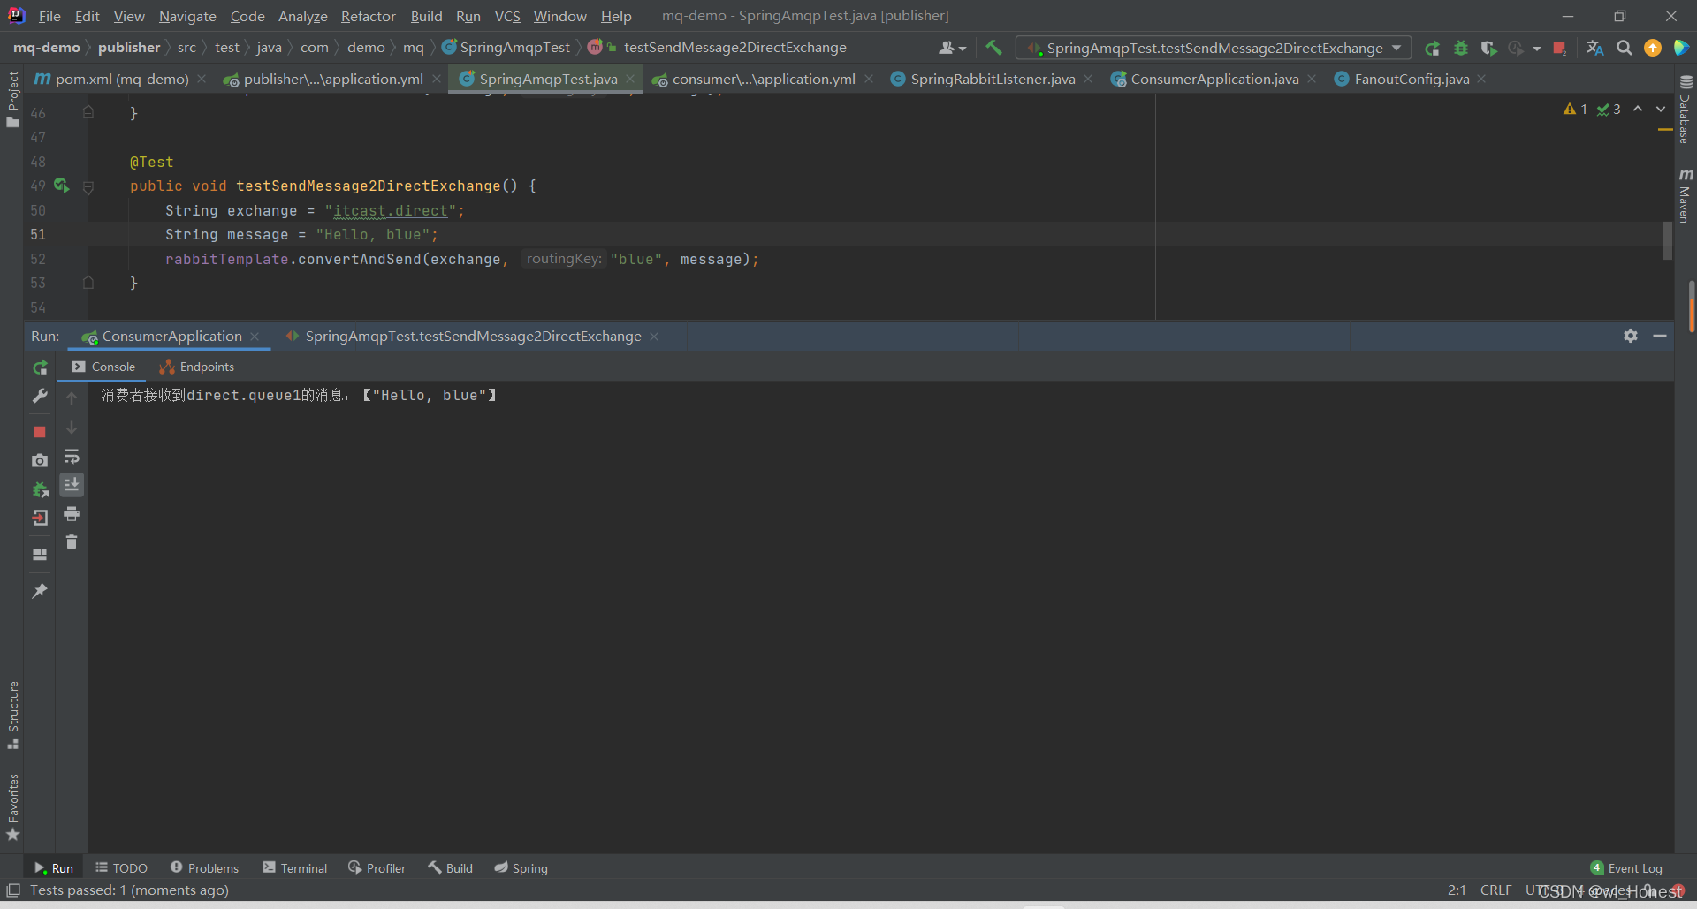Toggle soft-wrap in the console
The image size is (1697, 909).
[x=72, y=457]
